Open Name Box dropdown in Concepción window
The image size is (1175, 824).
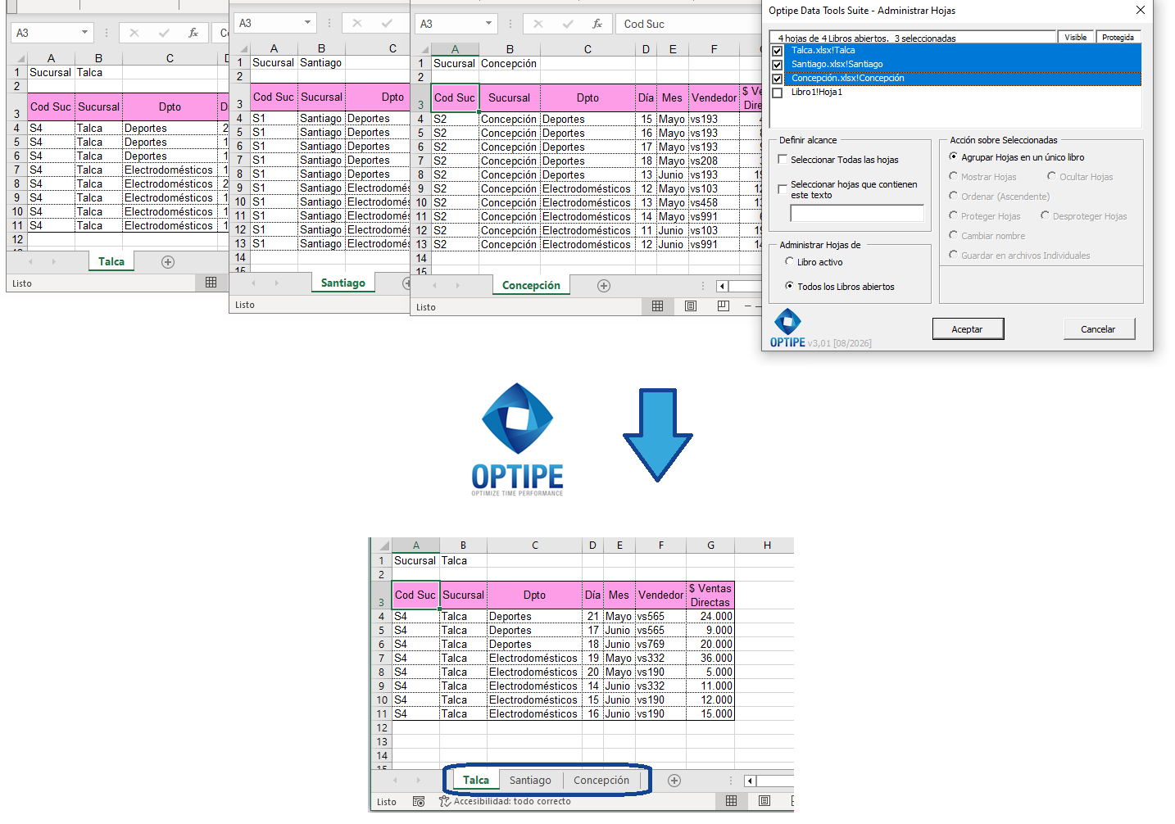pos(488,24)
